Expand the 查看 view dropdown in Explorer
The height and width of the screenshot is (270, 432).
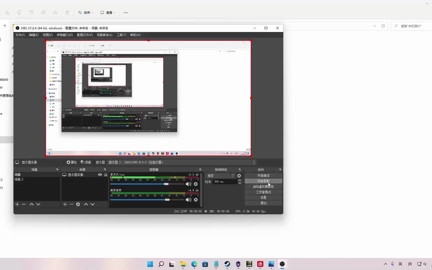(x=108, y=12)
